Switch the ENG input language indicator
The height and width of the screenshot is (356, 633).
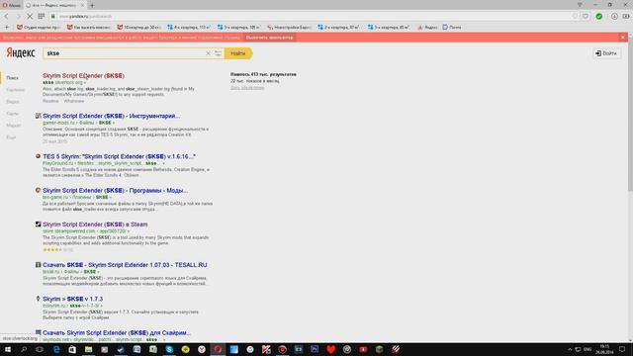pos(588,349)
